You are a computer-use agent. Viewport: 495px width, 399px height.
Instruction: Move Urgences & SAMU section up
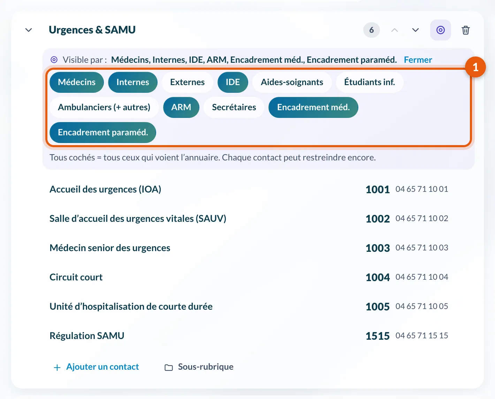(395, 30)
